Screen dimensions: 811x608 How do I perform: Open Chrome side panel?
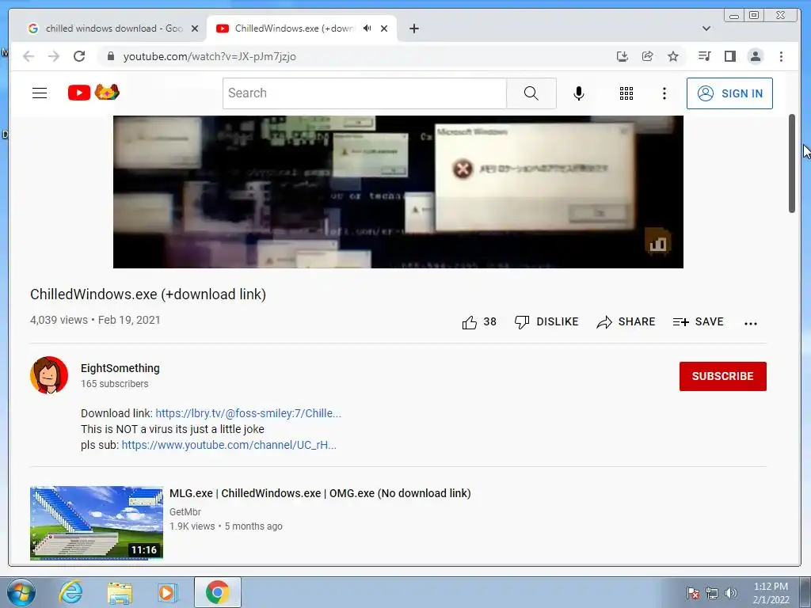pyautogui.click(x=729, y=56)
